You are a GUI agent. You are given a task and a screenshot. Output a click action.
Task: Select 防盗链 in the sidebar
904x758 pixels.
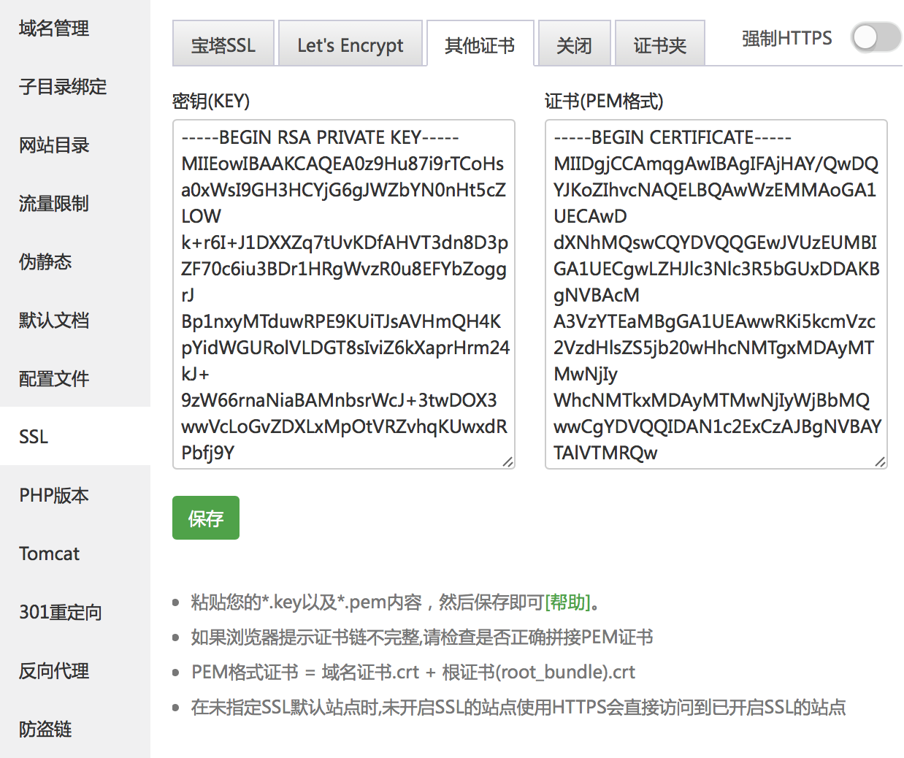75,729
